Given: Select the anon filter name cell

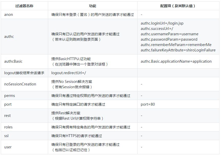Looking at the screenshot, I should 24,15.
